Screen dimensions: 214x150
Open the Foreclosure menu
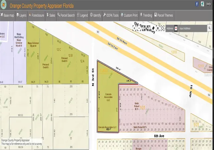click(36, 15)
